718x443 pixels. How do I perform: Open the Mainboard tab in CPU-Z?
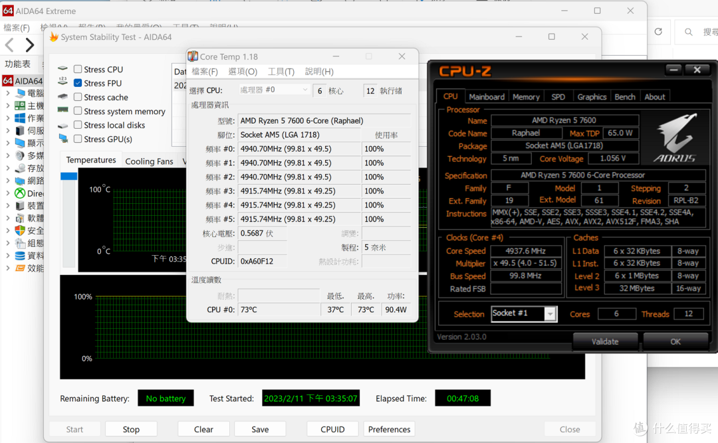coord(487,96)
